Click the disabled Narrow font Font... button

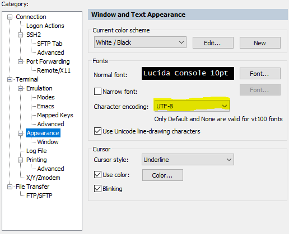point(260,90)
